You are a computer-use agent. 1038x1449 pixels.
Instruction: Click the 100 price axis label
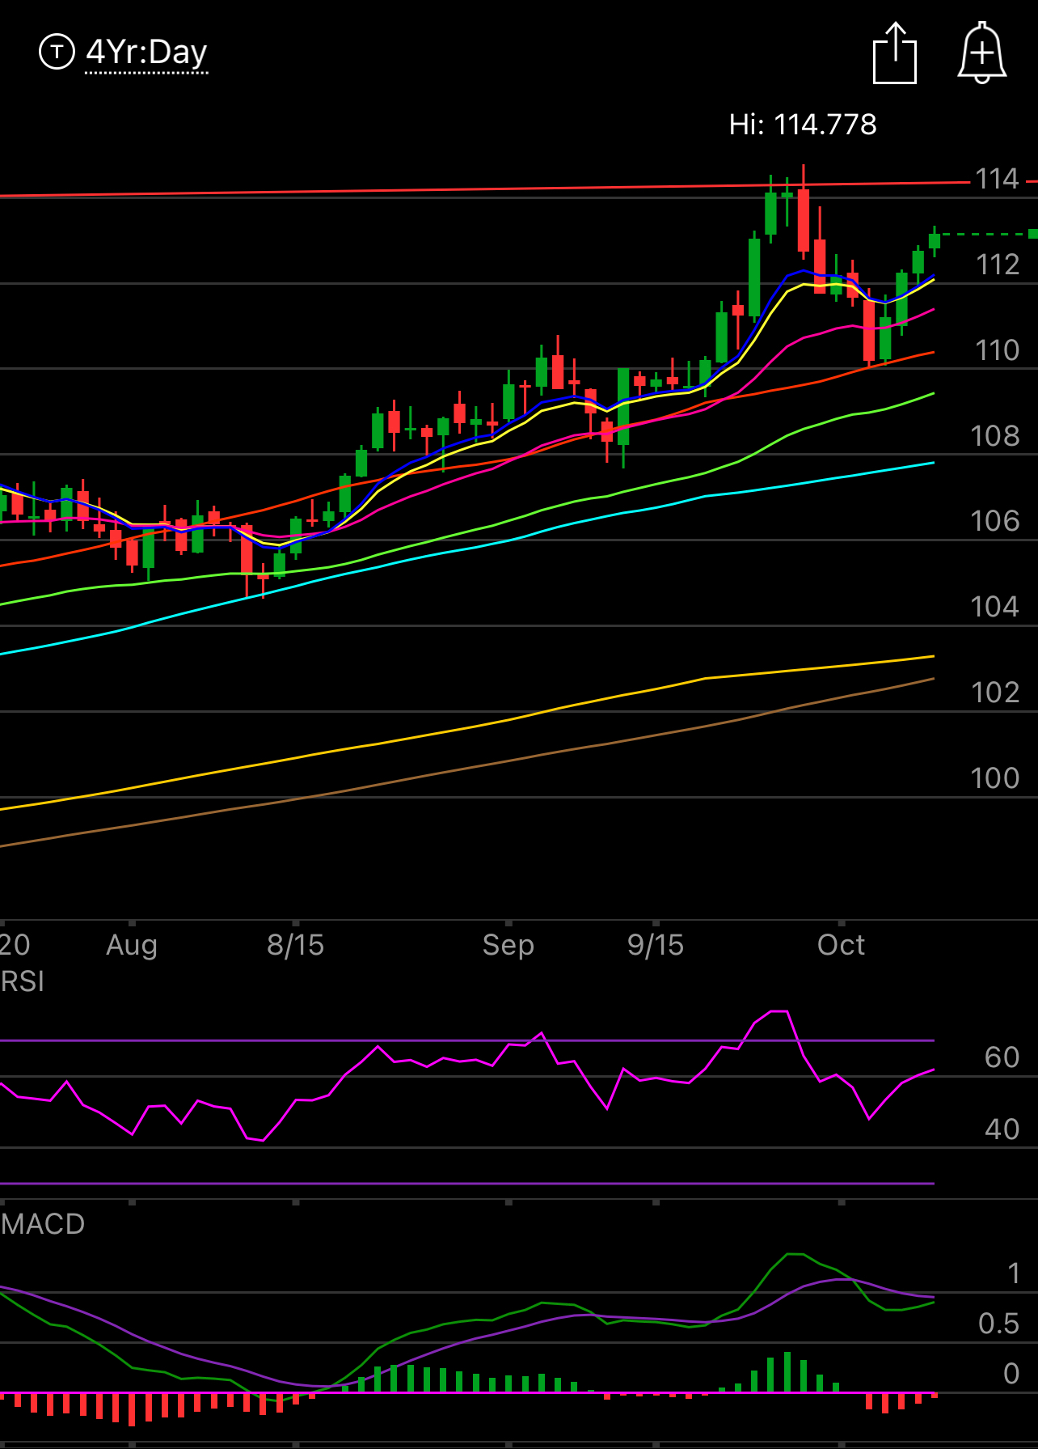(x=995, y=778)
